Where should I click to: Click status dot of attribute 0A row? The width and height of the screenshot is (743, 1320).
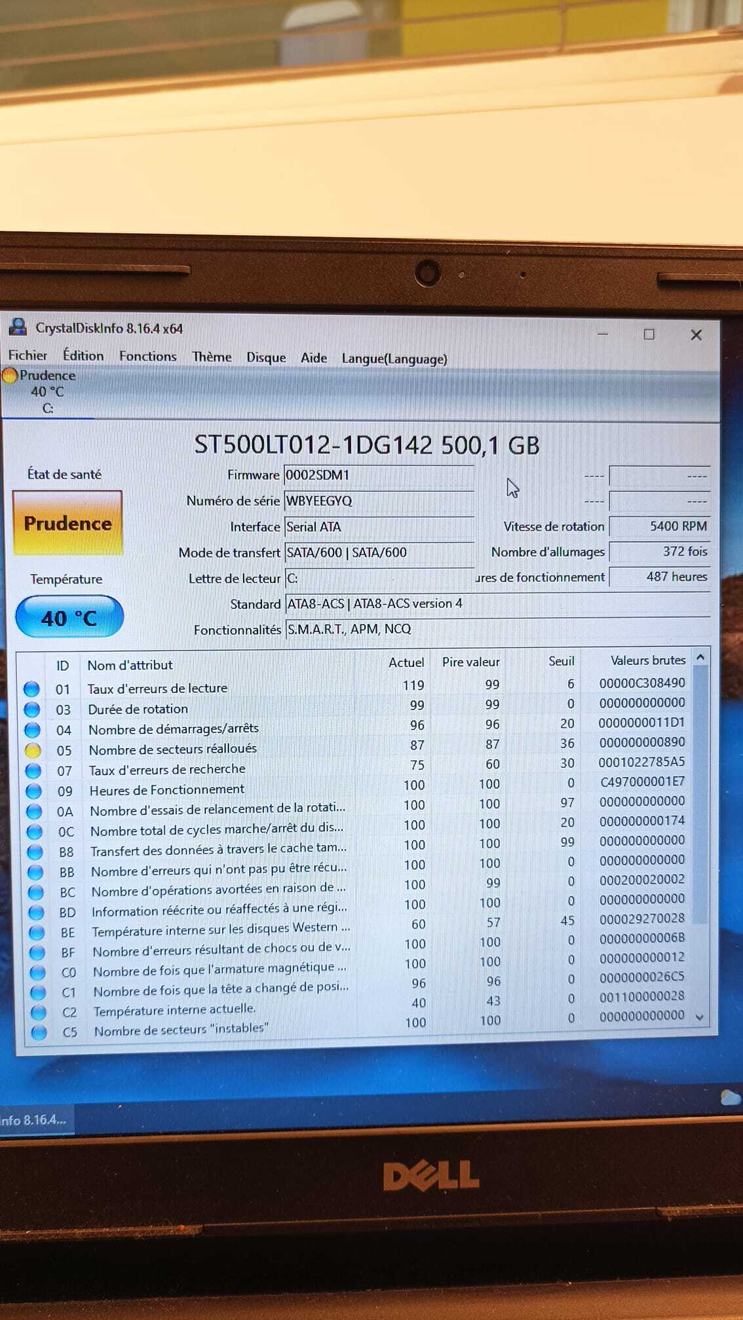click(x=34, y=811)
